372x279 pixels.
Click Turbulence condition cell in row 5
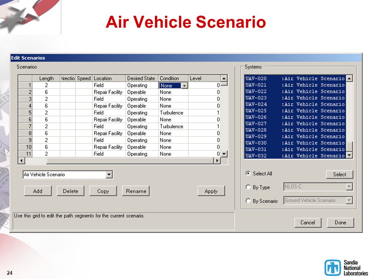coord(173,113)
